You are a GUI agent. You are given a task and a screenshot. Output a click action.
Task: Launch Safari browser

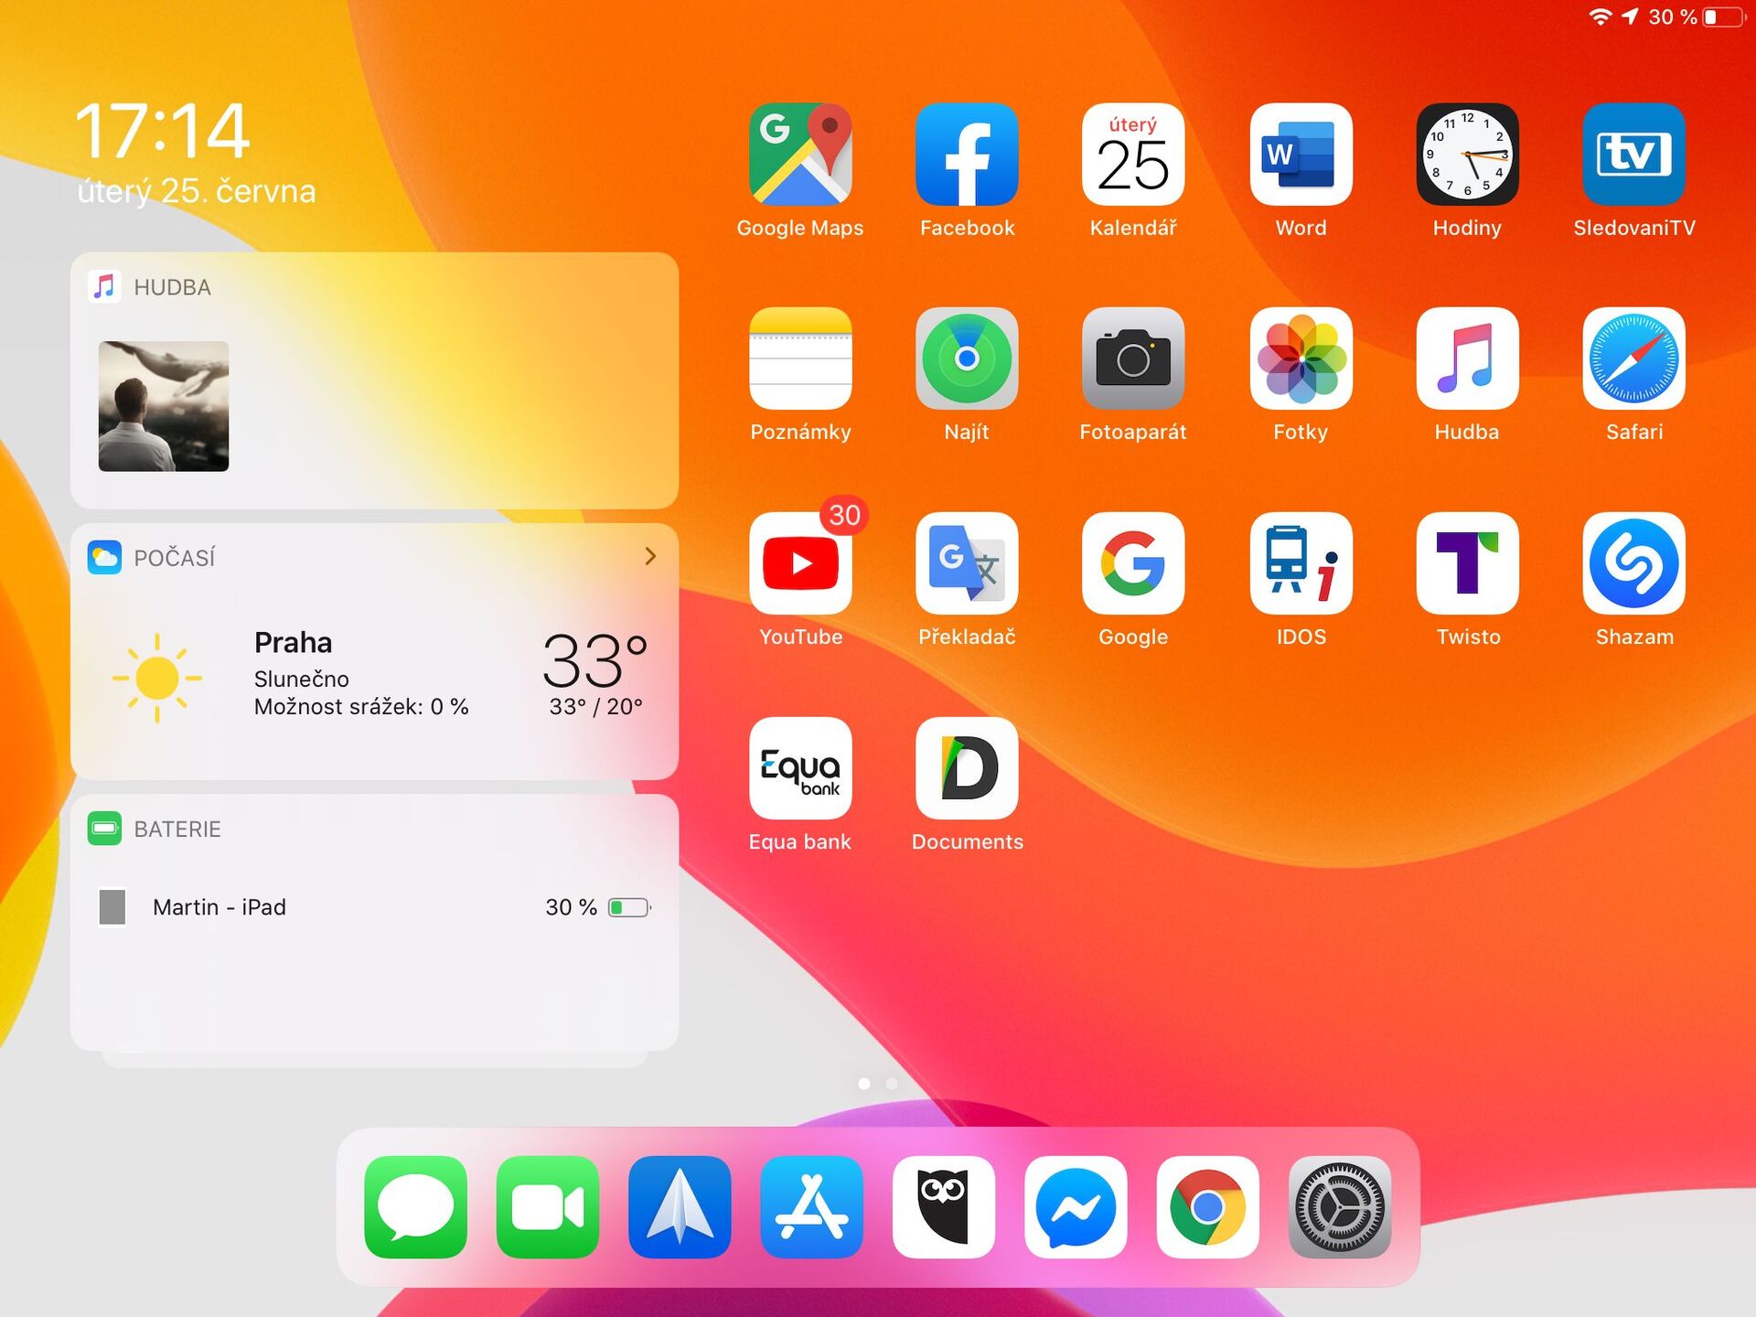pos(1633,359)
